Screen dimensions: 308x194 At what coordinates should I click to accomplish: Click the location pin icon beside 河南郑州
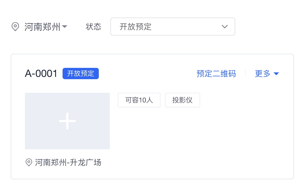[15, 27]
